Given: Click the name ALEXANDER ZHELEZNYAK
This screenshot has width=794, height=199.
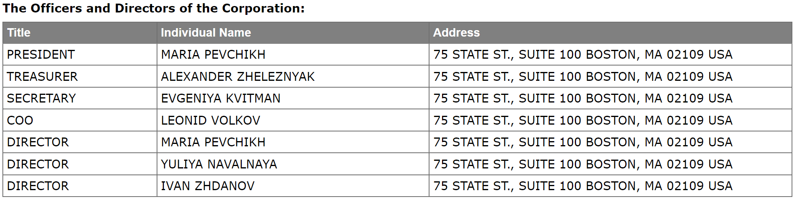Looking at the screenshot, I should tap(238, 76).
